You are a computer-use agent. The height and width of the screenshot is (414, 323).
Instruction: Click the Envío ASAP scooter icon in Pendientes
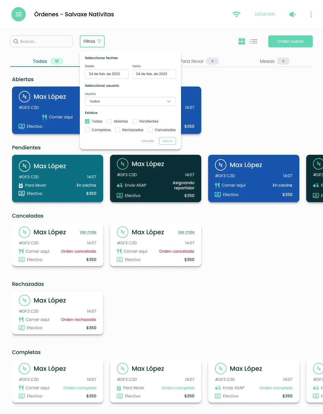tap(120, 185)
